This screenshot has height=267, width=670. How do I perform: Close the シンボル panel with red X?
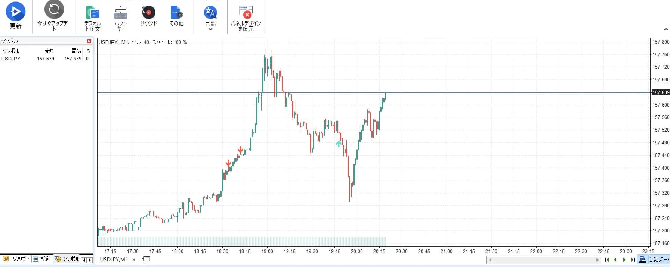coord(89,41)
